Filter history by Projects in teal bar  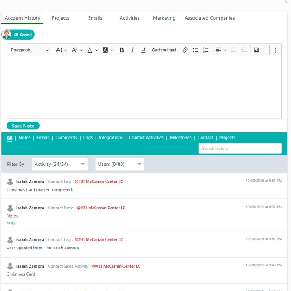227,138
